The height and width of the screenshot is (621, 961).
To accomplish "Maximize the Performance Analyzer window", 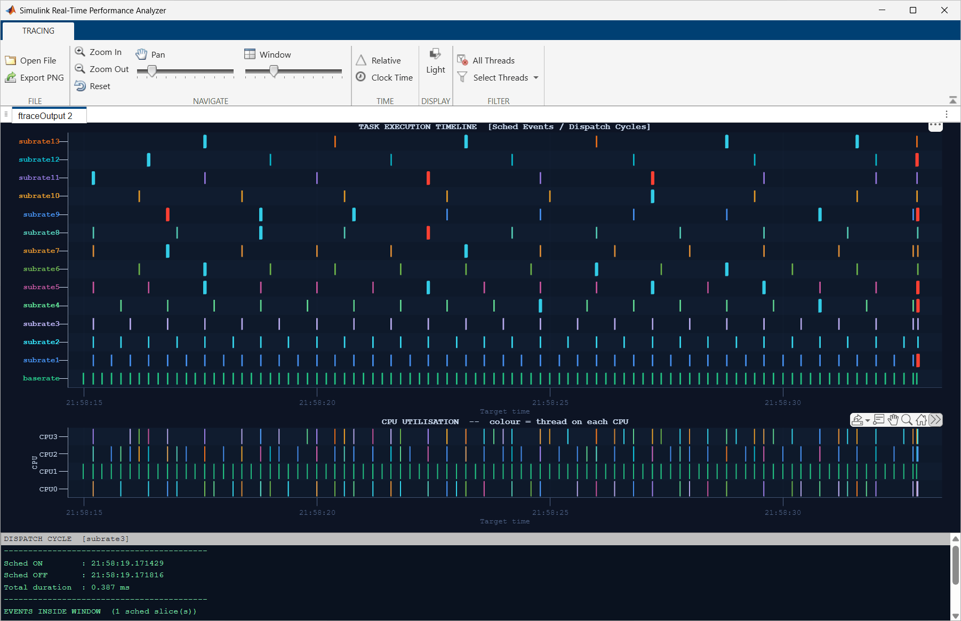I will point(913,10).
